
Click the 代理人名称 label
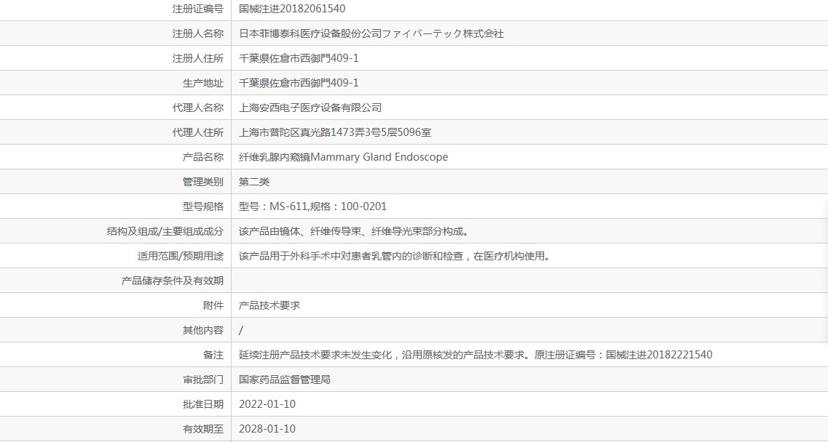(x=198, y=108)
